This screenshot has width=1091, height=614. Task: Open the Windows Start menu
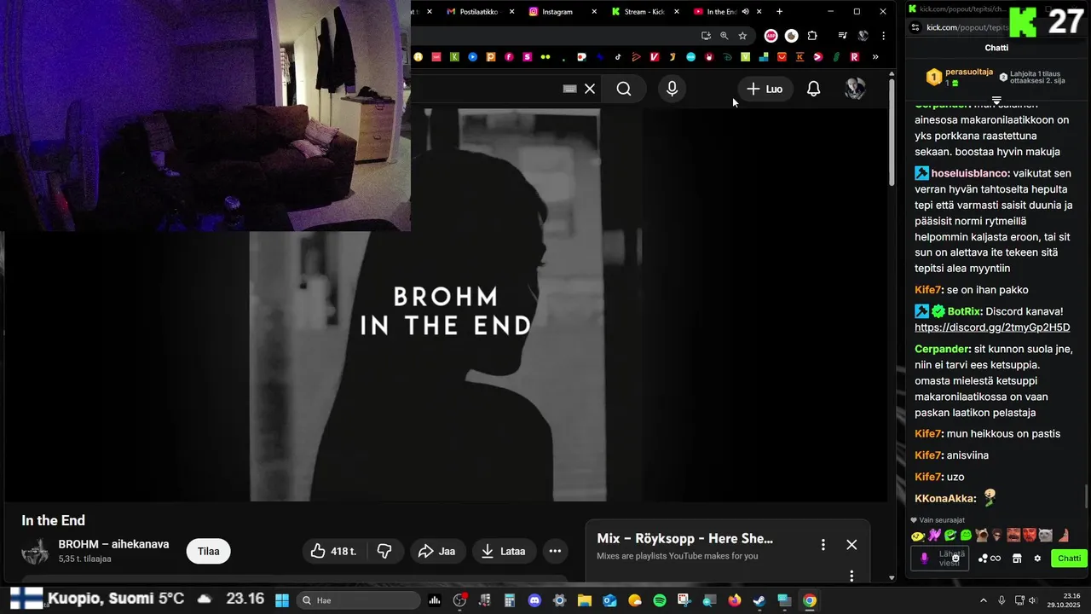pyautogui.click(x=282, y=600)
